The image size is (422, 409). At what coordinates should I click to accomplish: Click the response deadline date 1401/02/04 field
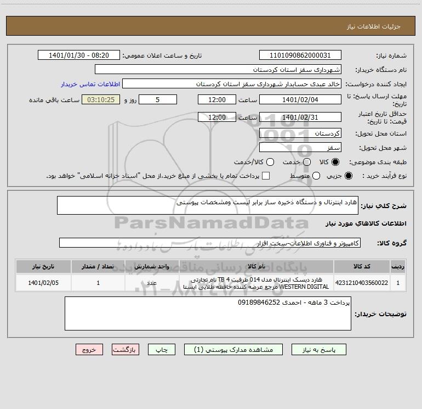click(x=300, y=99)
